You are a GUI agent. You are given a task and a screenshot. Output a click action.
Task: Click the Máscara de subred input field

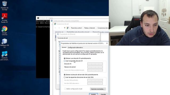tap(95, 67)
